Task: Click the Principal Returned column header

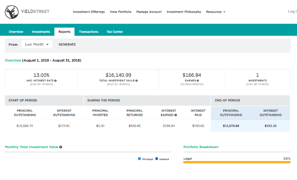Action: [x=135, y=113]
